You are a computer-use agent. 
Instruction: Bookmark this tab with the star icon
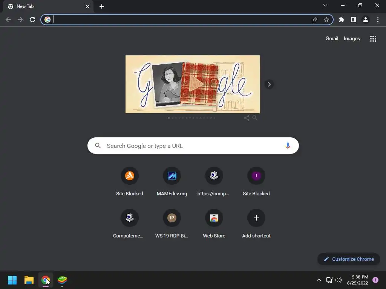pyautogui.click(x=326, y=20)
